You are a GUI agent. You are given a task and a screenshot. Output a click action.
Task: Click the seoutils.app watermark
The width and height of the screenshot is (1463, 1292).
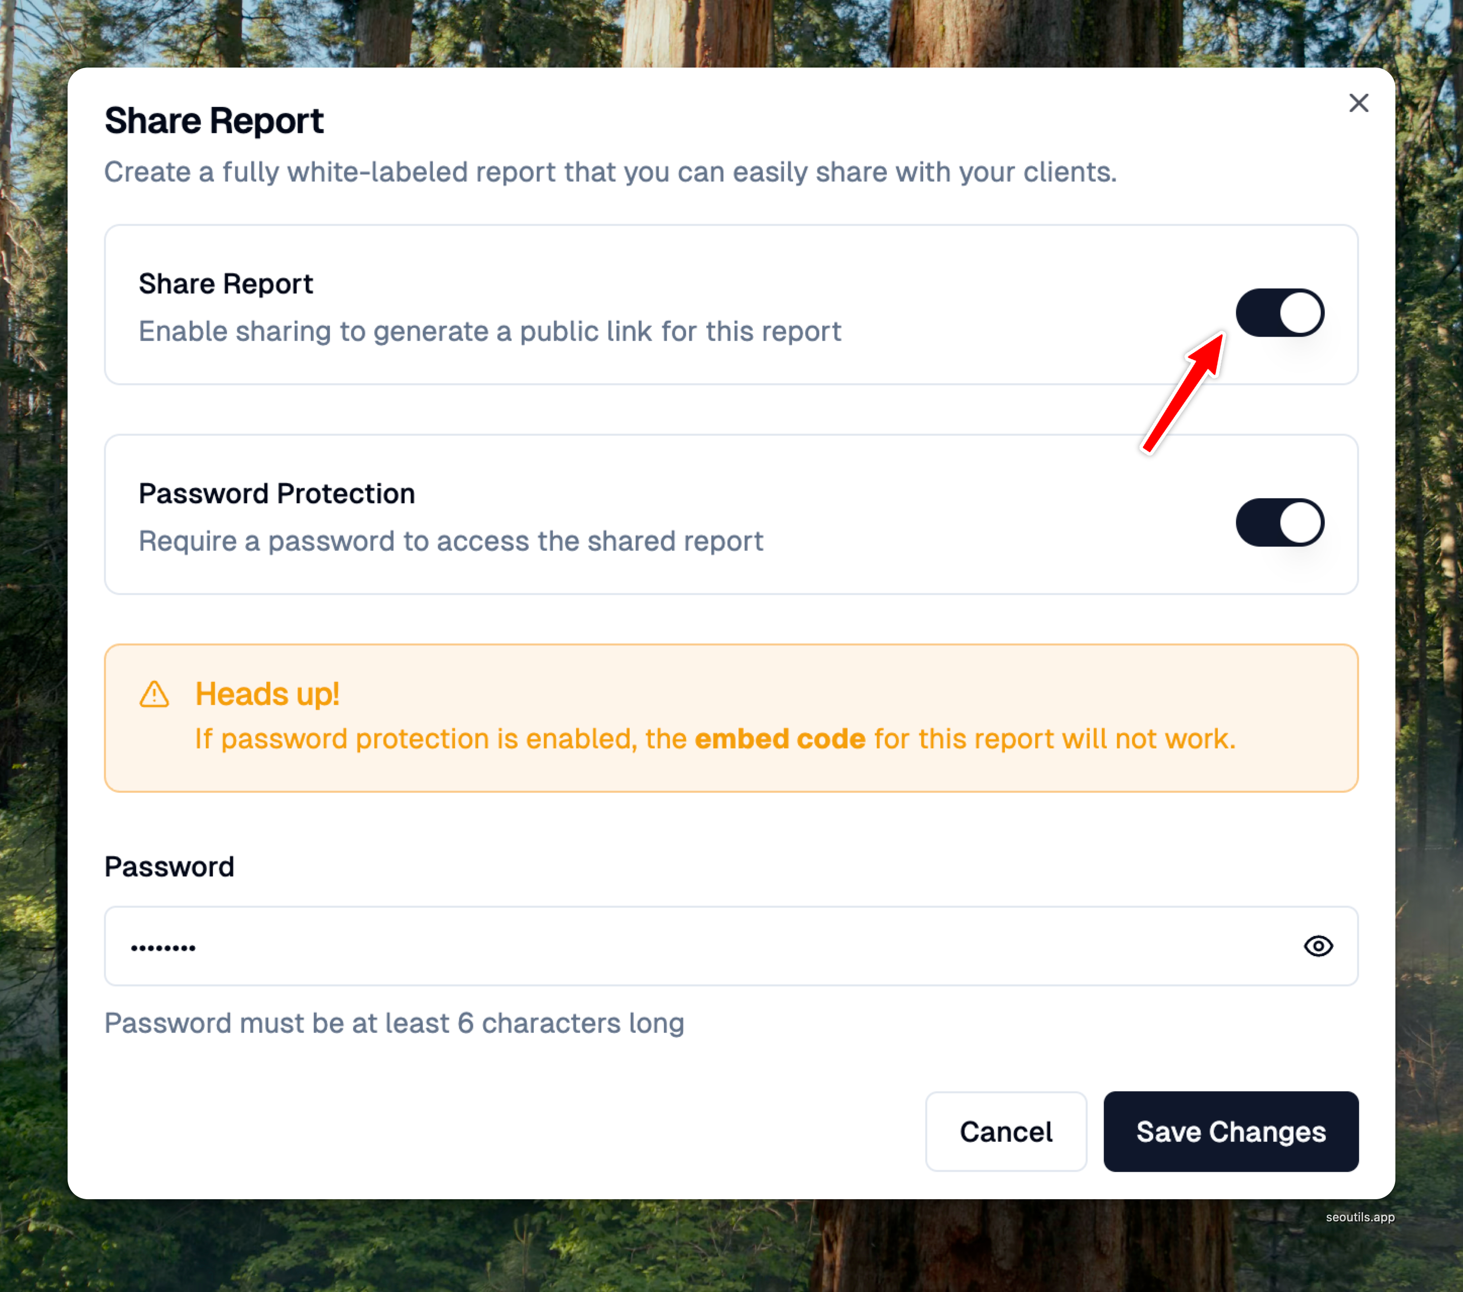click(x=1359, y=1217)
